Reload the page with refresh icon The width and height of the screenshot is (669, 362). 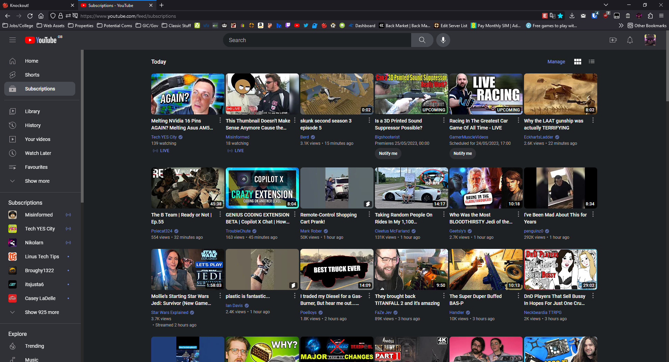tap(30, 16)
